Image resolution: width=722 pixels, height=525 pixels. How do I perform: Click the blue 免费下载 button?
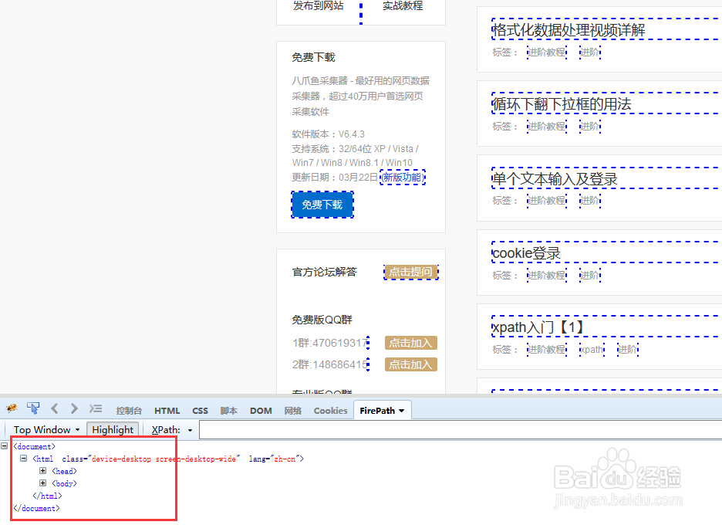[322, 205]
